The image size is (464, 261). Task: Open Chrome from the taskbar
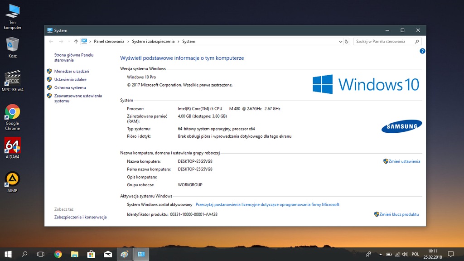(x=58, y=254)
